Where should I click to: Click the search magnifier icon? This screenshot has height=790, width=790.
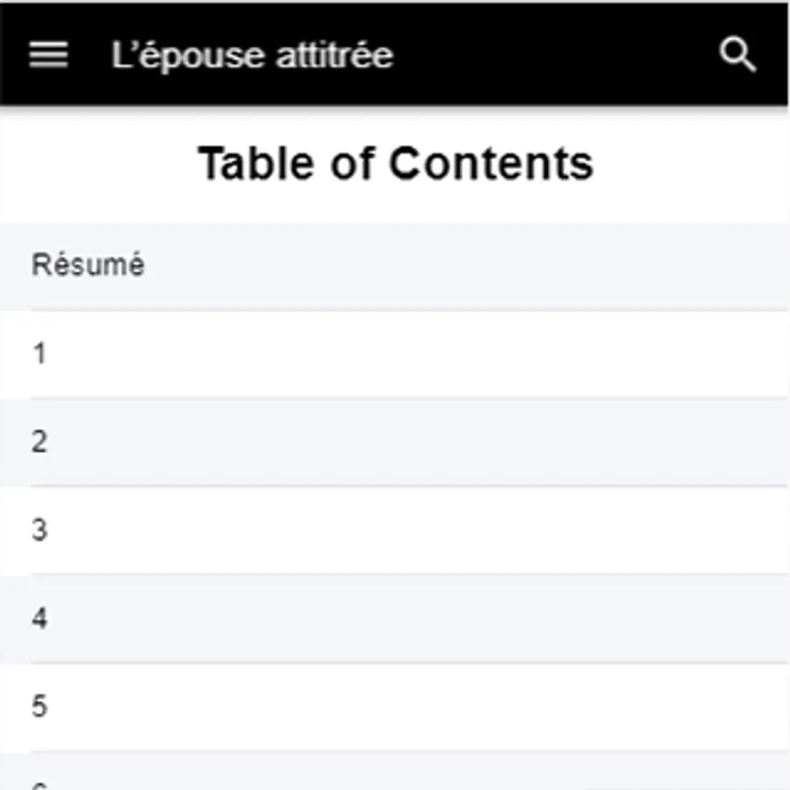[x=737, y=54]
